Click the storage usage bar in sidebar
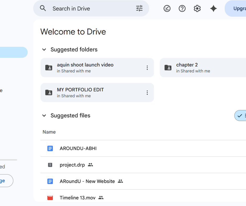The width and height of the screenshot is (246, 206). tap(8, 159)
